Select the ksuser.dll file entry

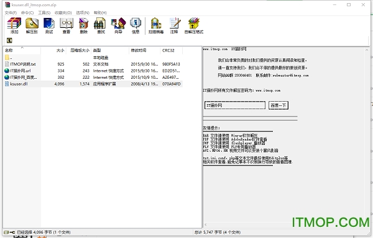click(93, 84)
